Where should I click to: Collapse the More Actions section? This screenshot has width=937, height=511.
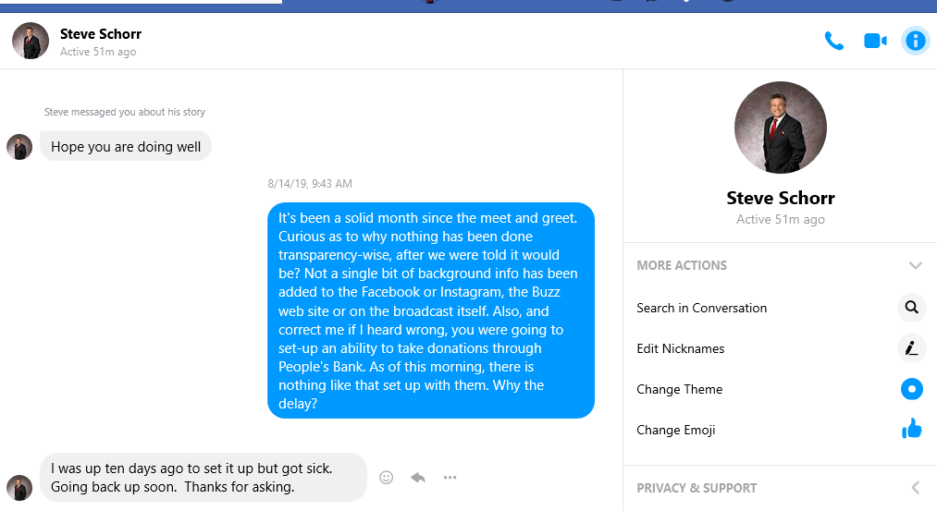[x=915, y=265]
